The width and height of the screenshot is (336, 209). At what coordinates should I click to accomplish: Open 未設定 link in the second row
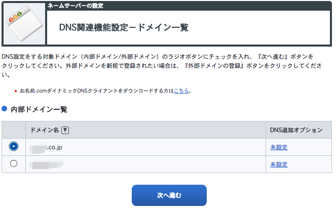click(279, 164)
